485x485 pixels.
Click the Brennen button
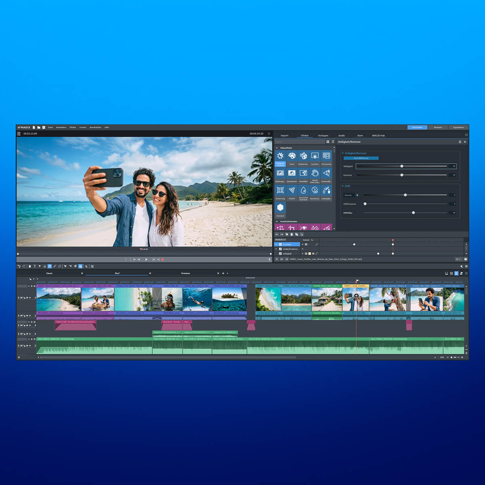click(438, 127)
